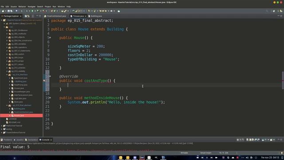Click the Collapse All icon in Package Explorer
Viewport: 284px width, 160px height.
[26, 16]
